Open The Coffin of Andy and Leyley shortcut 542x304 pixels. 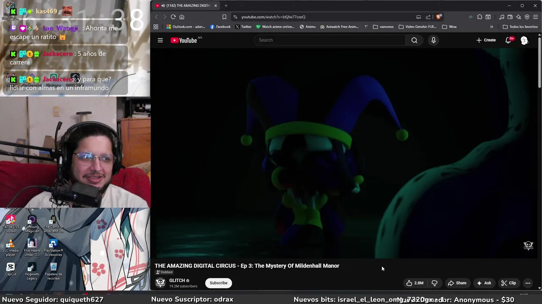point(53,224)
